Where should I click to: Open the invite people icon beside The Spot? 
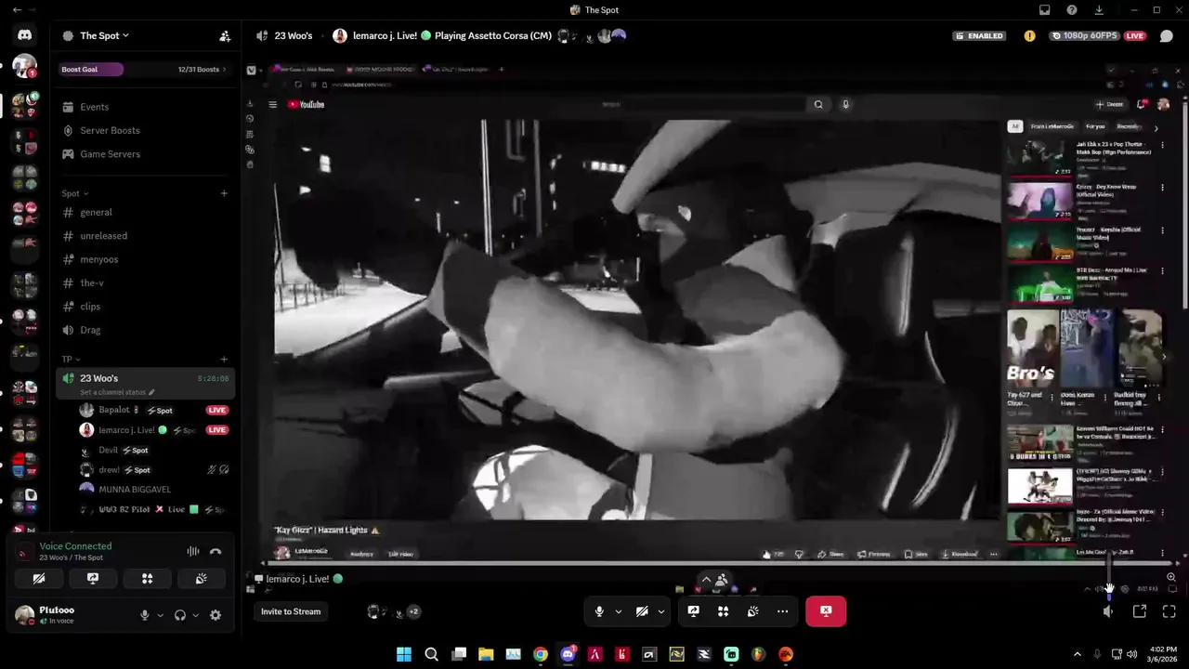[225, 36]
